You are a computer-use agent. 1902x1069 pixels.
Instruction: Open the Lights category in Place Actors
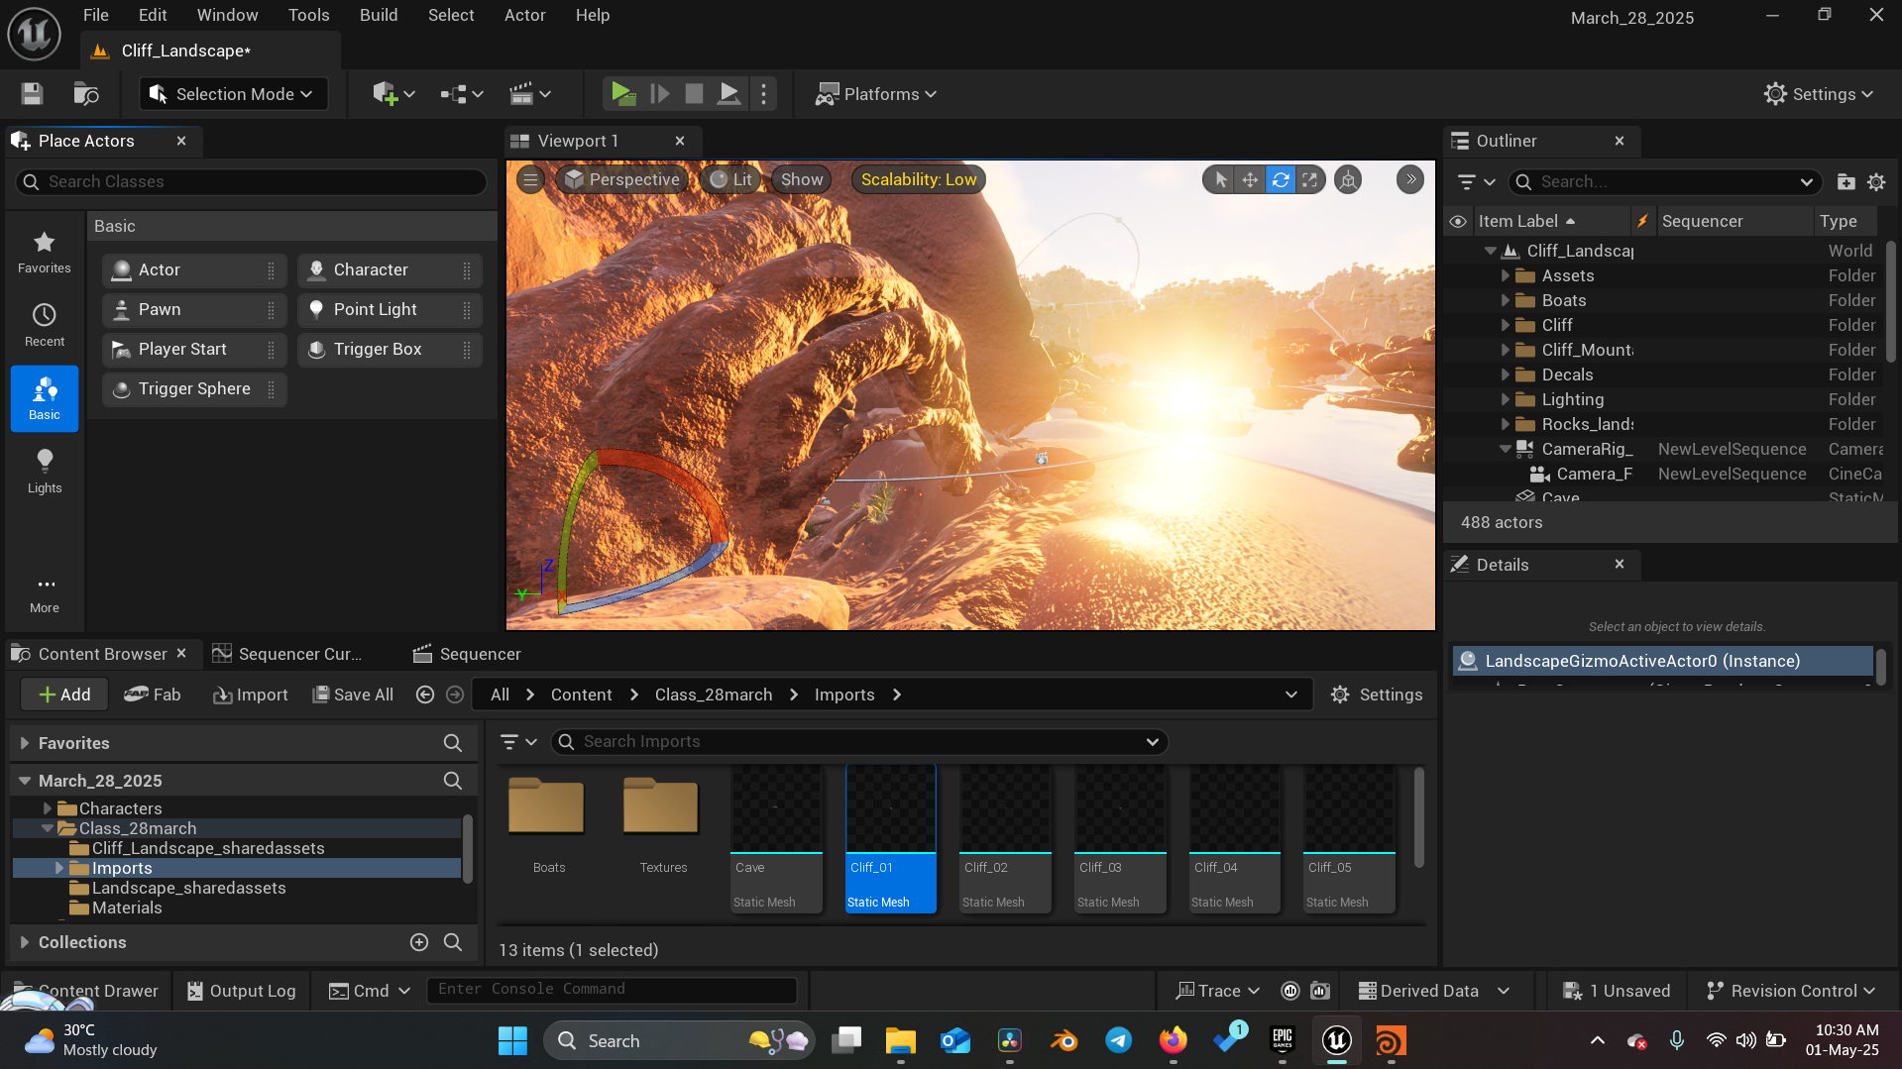45,472
